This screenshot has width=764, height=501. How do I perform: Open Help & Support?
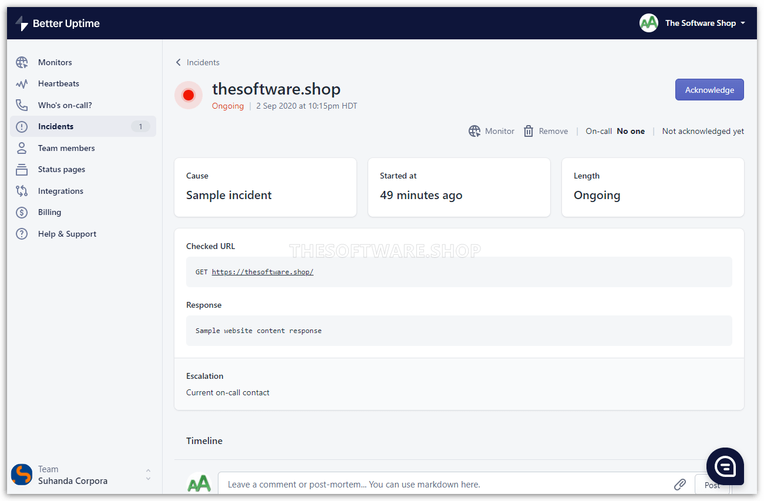click(x=67, y=234)
